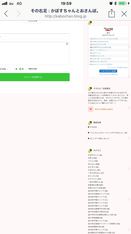This screenshot has width=131, height=234.
Task: Open category 2017年桃源郷 (23)
Action: coord(95,218)
